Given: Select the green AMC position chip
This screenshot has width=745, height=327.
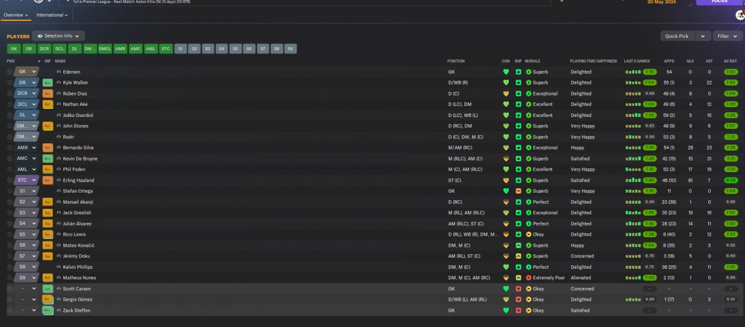Looking at the screenshot, I should (x=136, y=49).
